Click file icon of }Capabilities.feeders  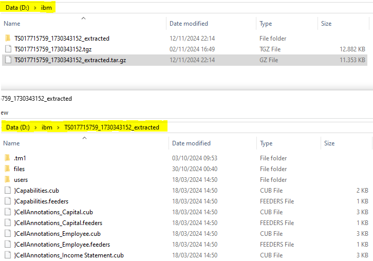[8, 201]
